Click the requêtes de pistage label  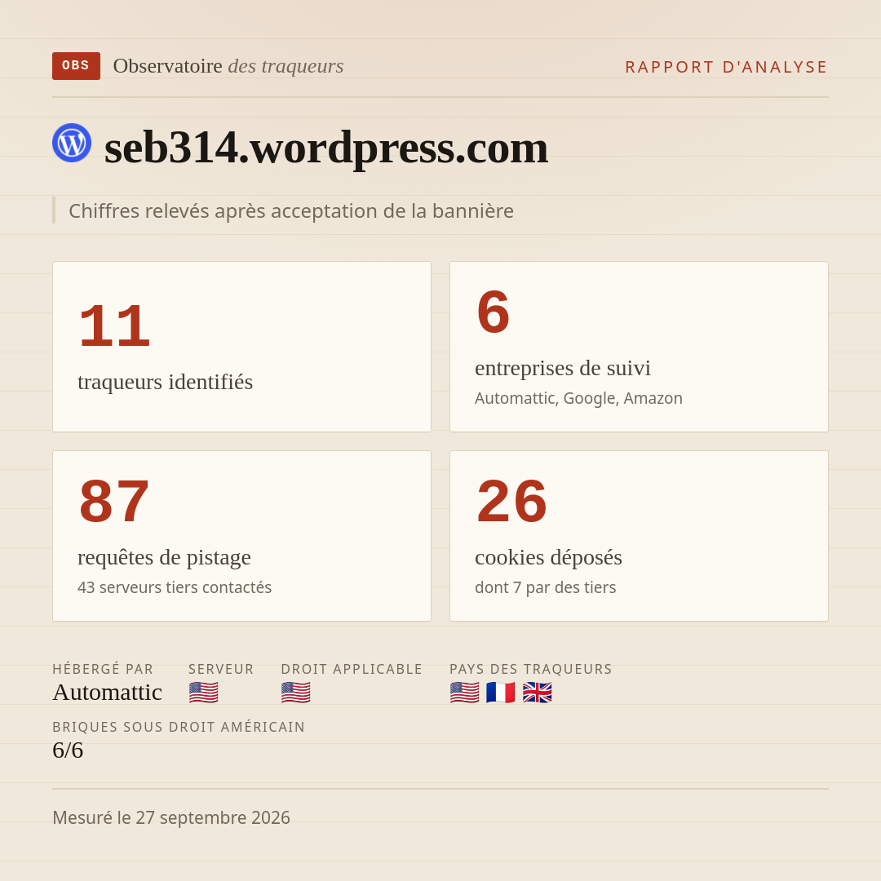164,557
